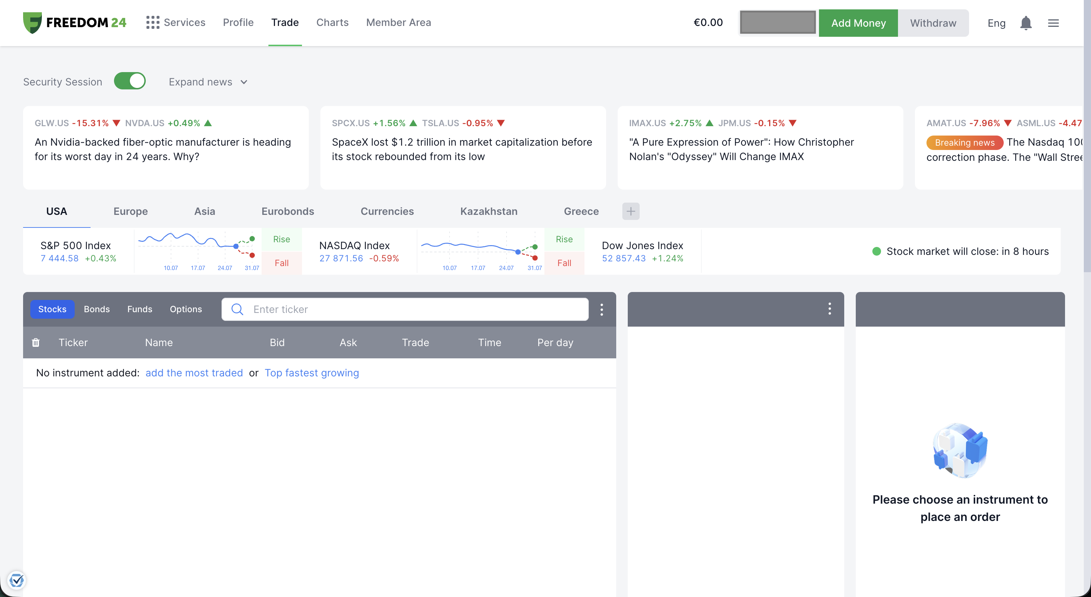Click the NVDA.US ticker tag
The width and height of the screenshot is (1091, 597).
[x=144, y=123]
